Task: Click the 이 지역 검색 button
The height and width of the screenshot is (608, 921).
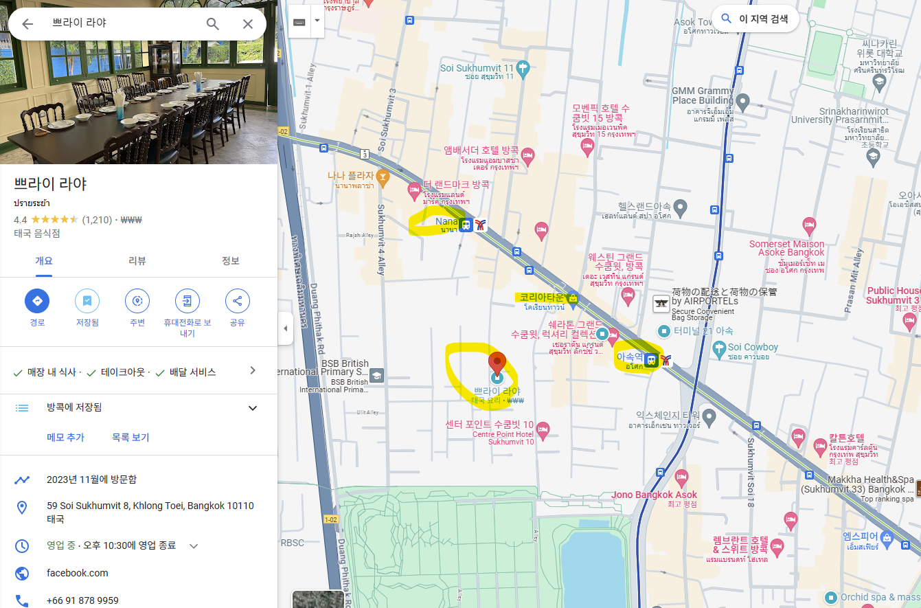Action: pyautogui.click(x=755, y=19)
